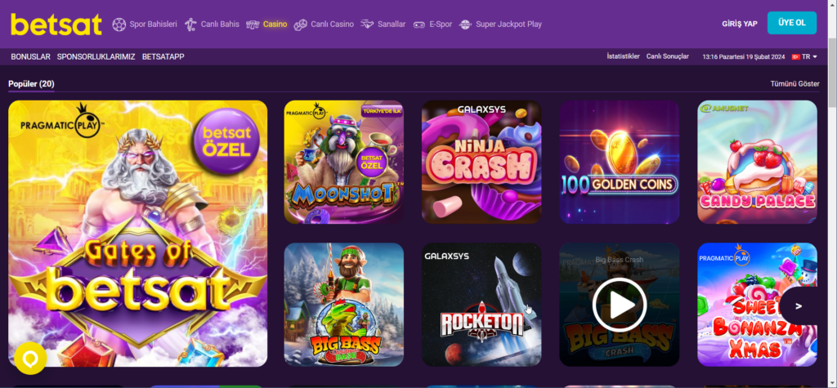Click the icon beside Super Jackpot Play
837x388 pixels.
(x=465, y=25)
